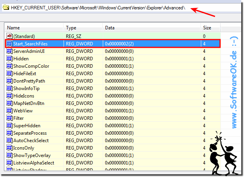
Task: Select the DontPrettyPath entry name
Action: [x=29, y=81]
